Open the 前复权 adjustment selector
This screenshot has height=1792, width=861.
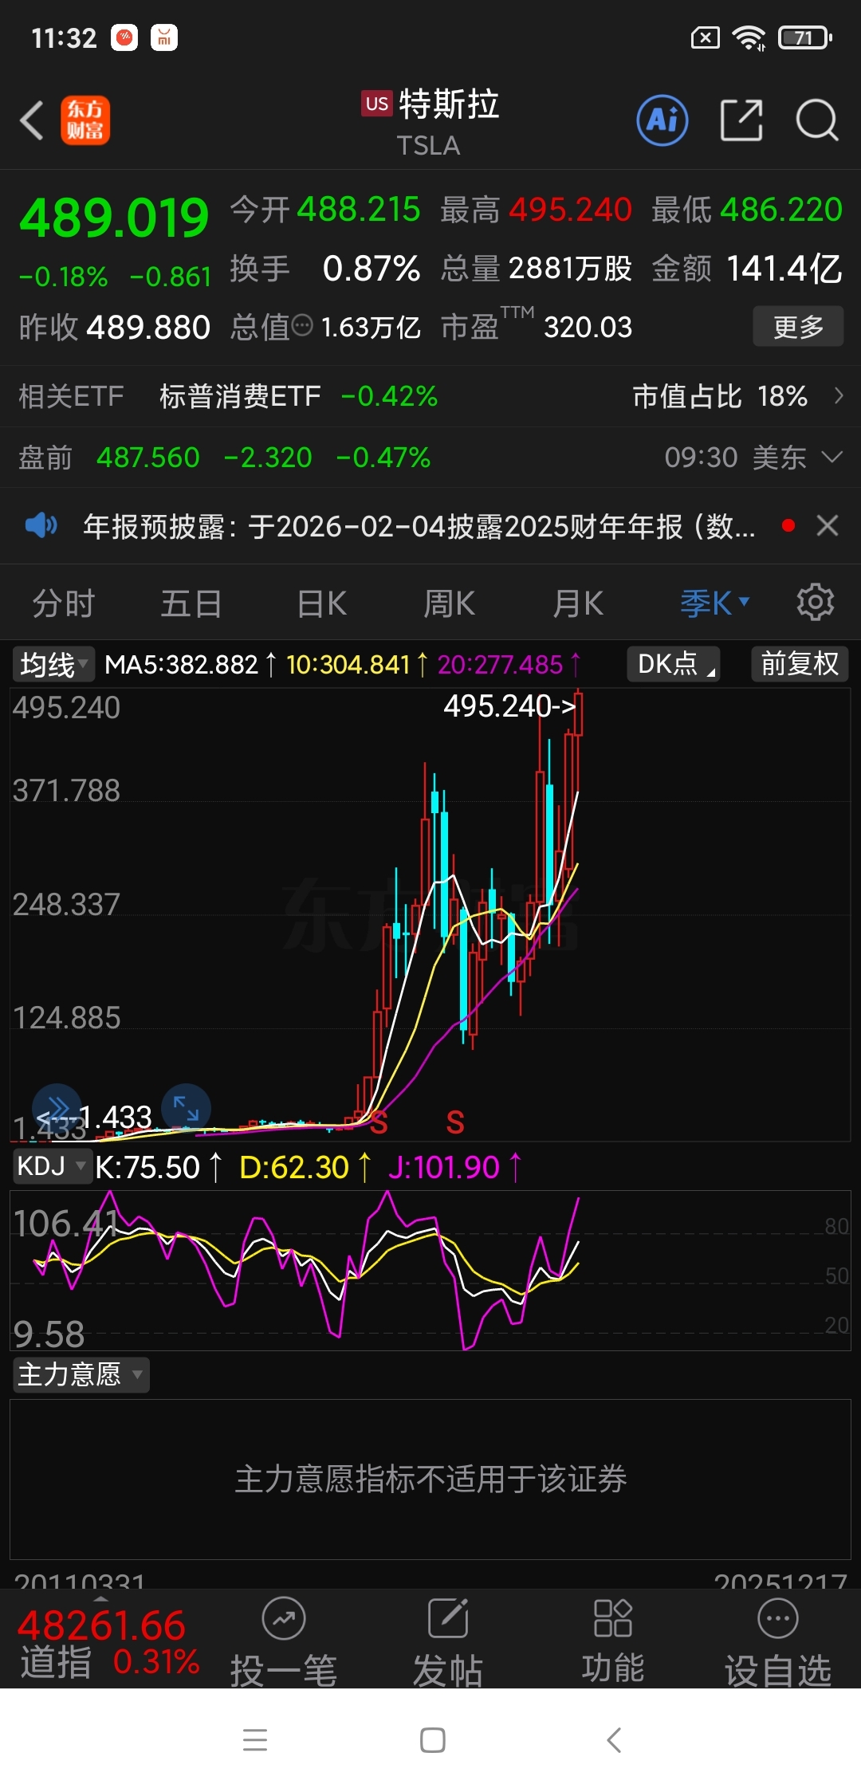[x=800, y=664]
